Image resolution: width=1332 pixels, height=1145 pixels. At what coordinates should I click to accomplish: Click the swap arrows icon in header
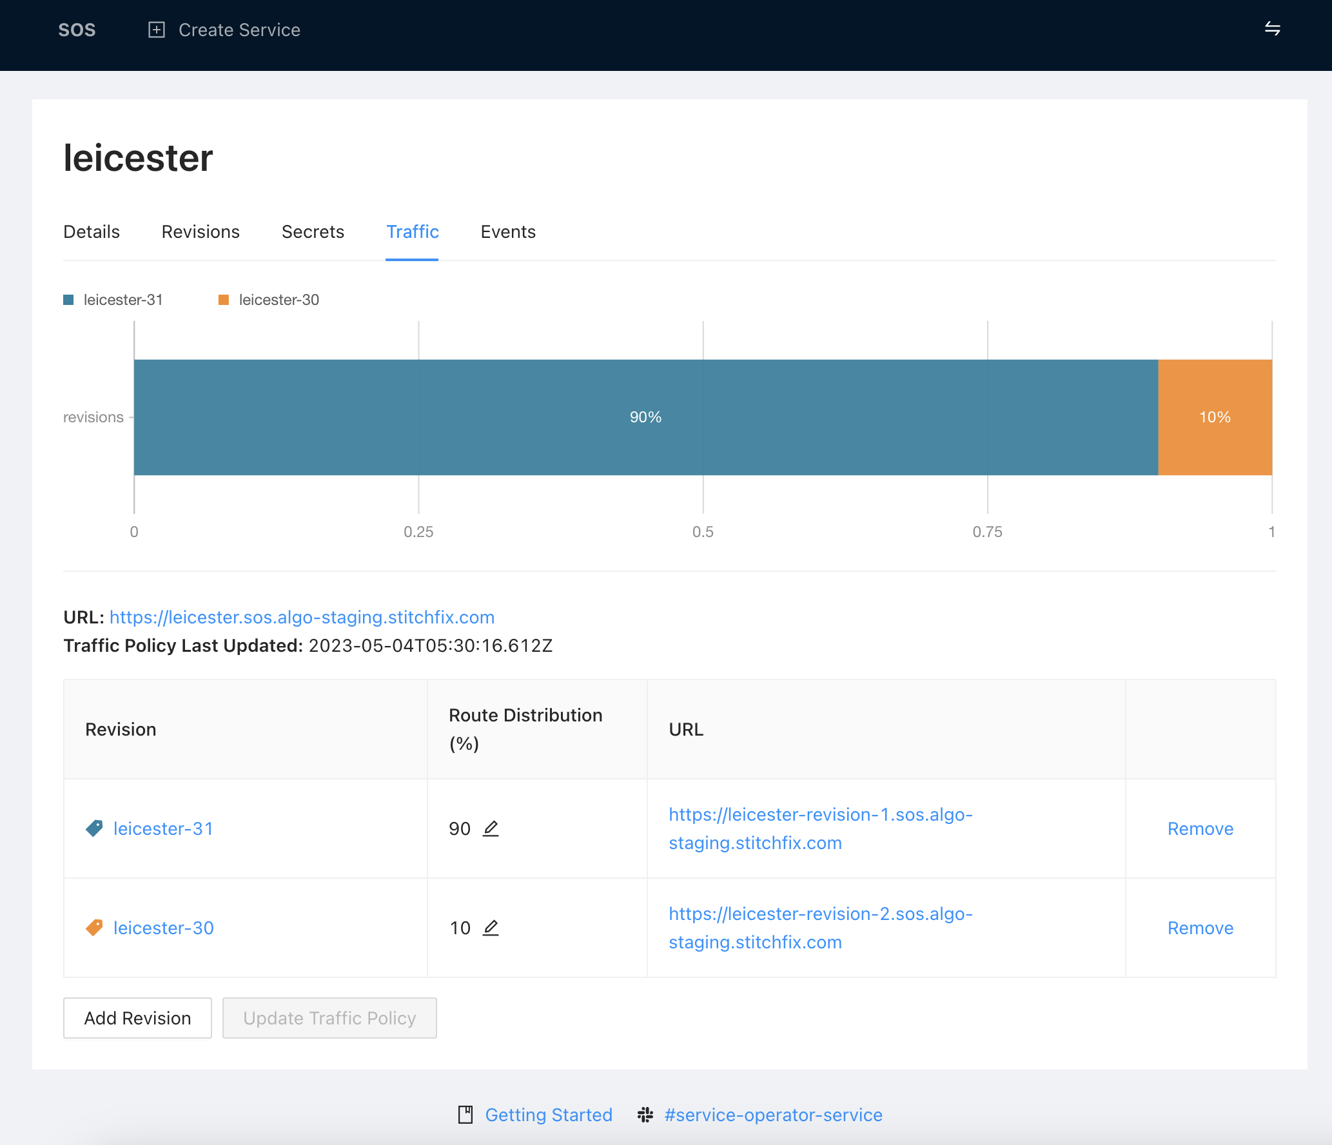pyautogui.click(x=1272, y=29)
